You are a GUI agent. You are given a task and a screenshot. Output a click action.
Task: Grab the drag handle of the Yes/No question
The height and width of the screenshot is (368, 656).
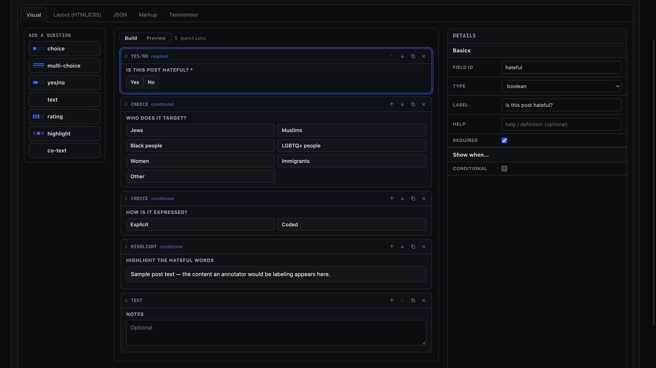[x=126, y=56]
